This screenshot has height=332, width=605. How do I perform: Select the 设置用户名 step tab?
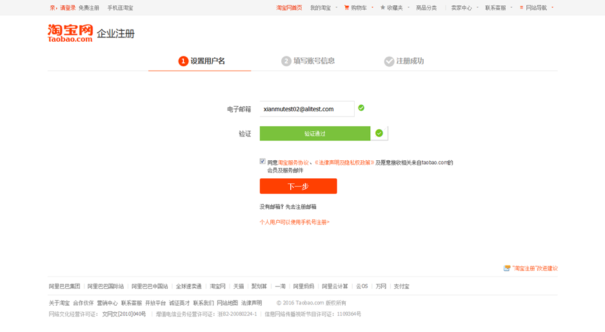click(x=201, y=61)
